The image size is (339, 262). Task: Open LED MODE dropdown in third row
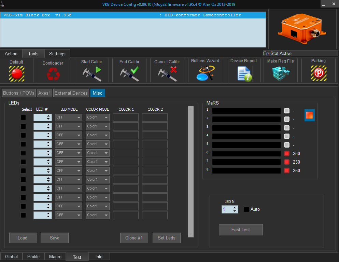click(x=69, y=135)
